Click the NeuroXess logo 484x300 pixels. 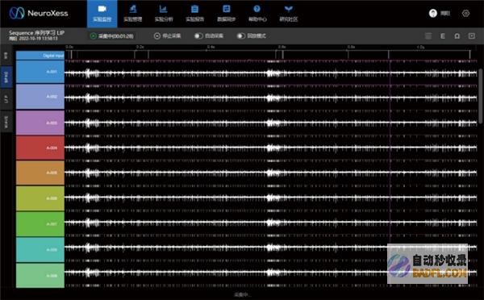tap(39, 13)
